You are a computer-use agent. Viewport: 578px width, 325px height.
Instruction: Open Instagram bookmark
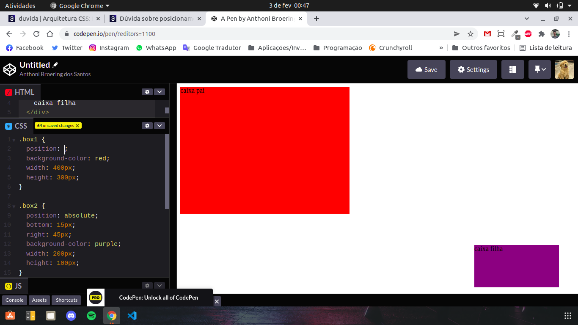click(x=109, y=48)
